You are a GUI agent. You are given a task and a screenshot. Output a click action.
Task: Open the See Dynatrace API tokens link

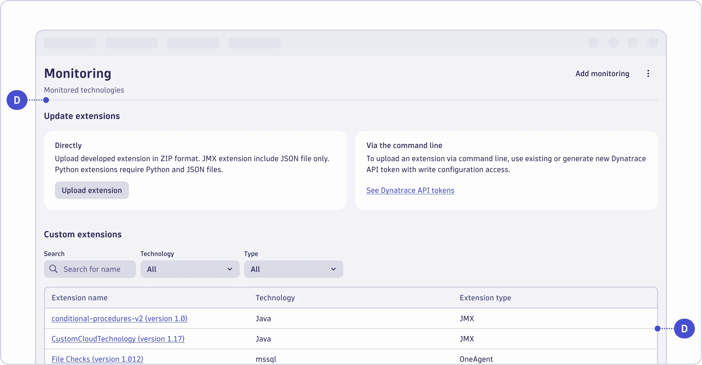click(410, 190)
